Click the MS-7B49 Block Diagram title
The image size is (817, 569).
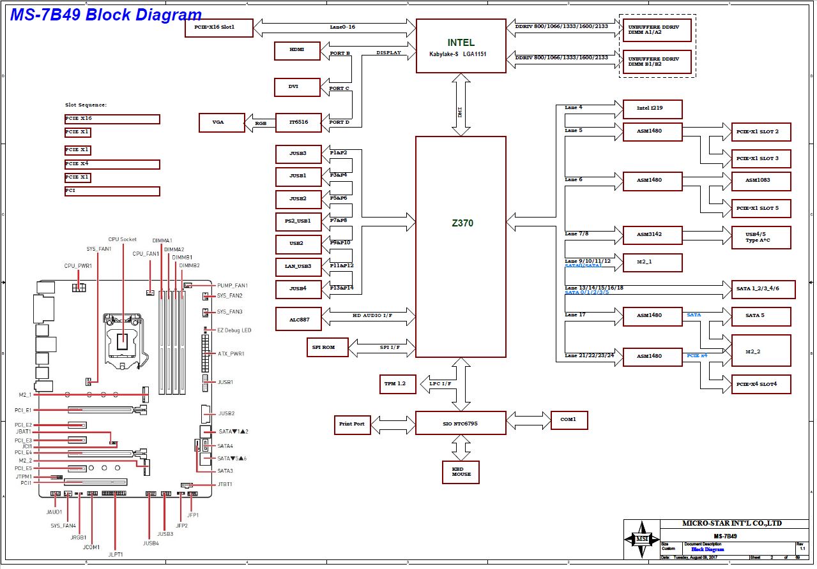[106, 15]
